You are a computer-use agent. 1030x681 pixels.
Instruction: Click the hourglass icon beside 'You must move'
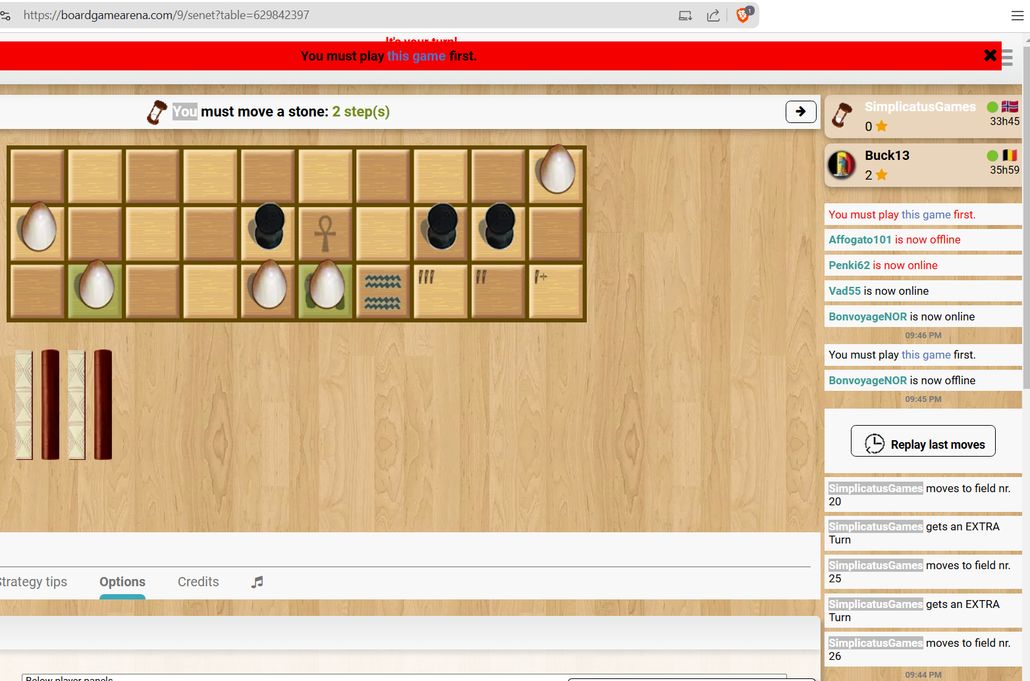click(x=157, y=112)
